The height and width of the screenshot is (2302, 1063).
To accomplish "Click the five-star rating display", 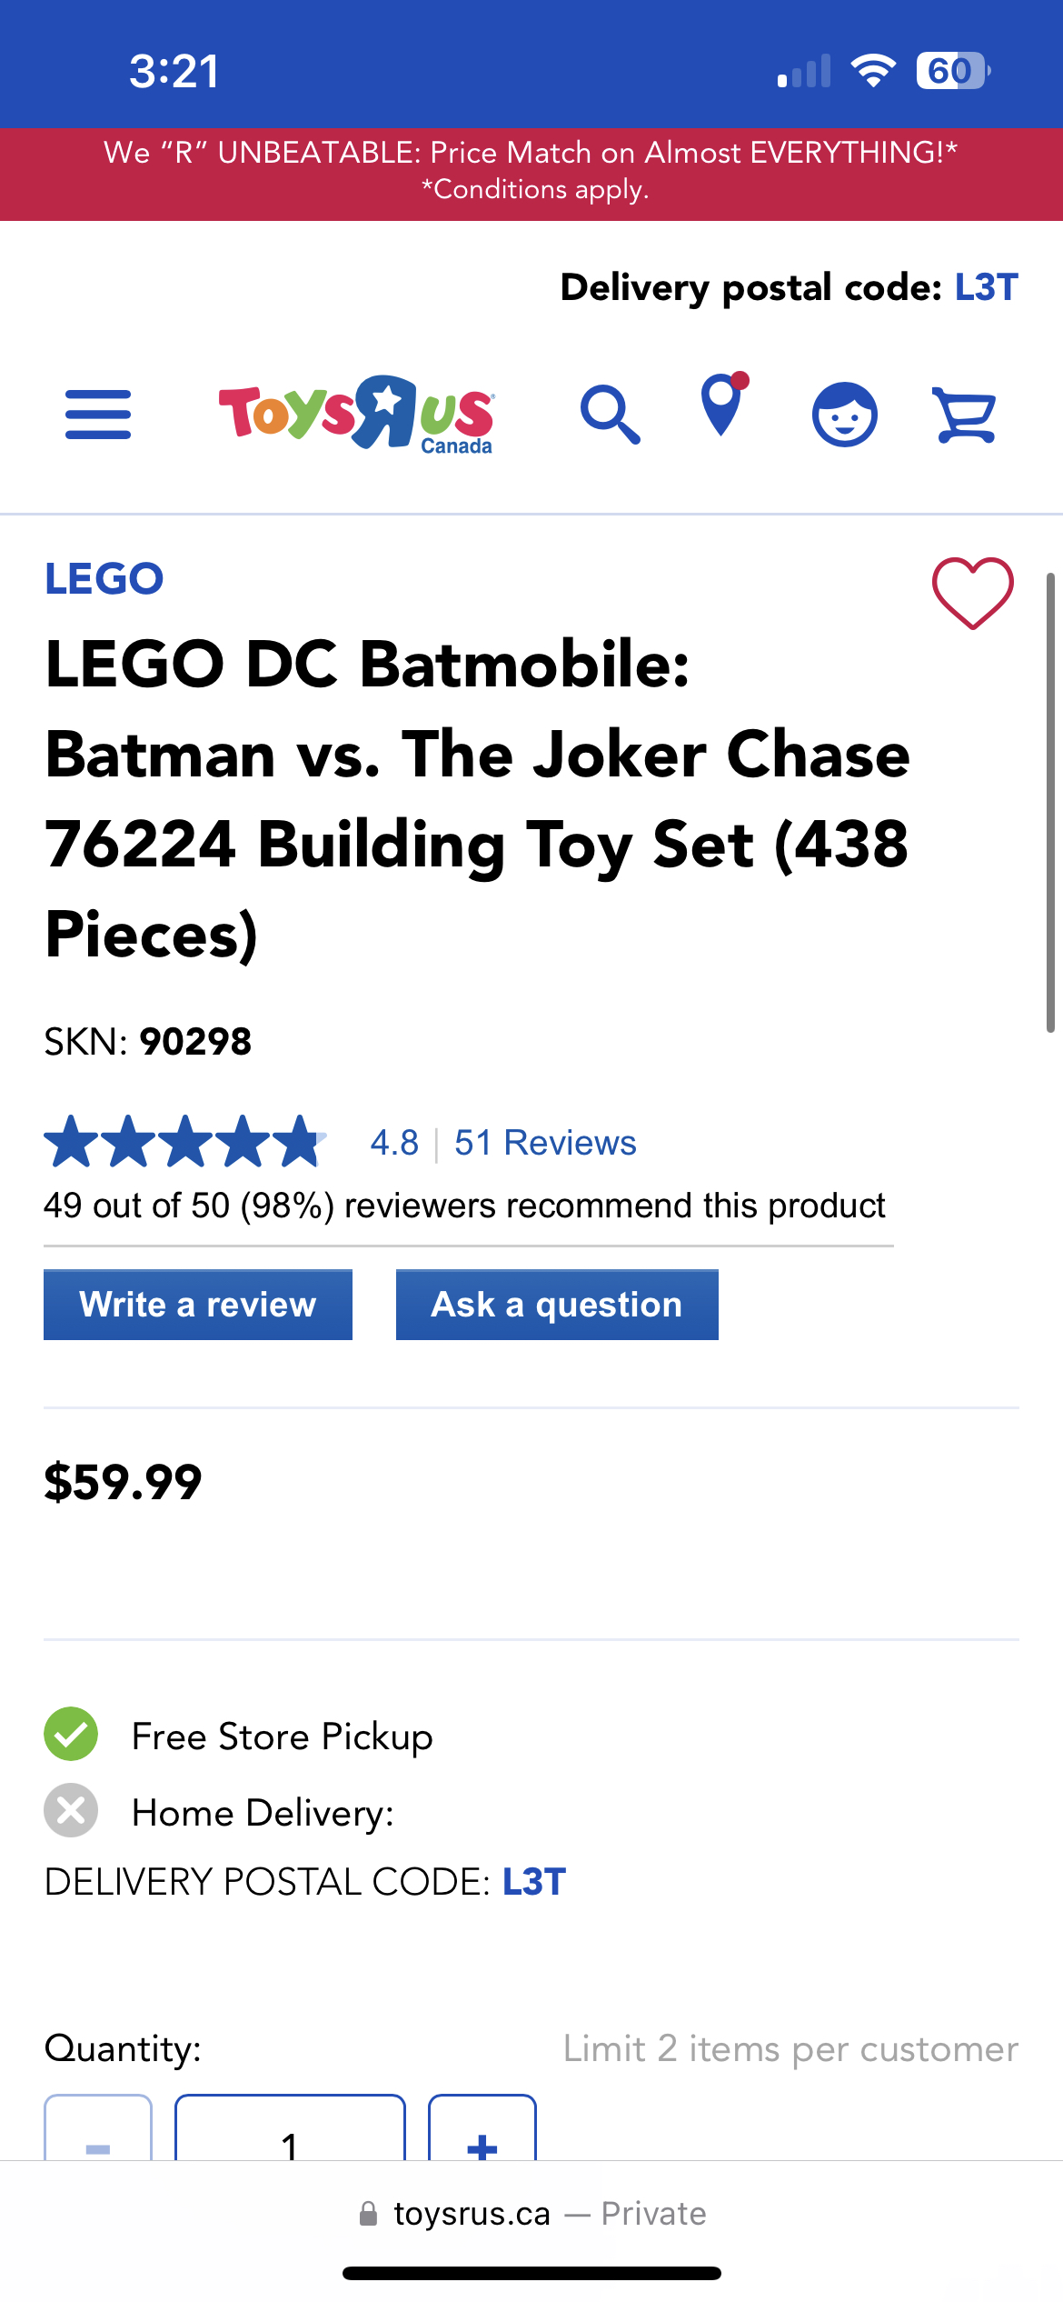I will 184,1142.
